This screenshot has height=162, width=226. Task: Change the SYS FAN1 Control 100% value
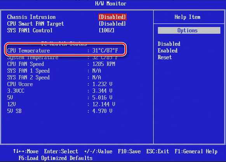coord(107,30)
